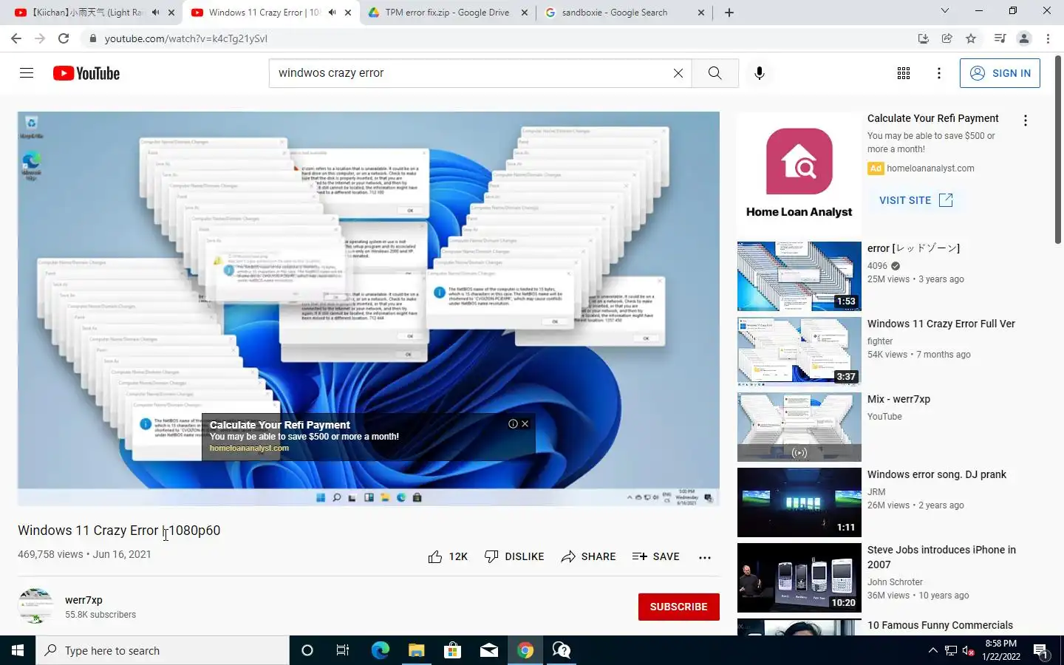Image resolution: width=1064 pixels, height=665 pixels.
Task: Play 'Steve Jobs introduces iPhone in 2007' thumbnail
Action: 799,578
